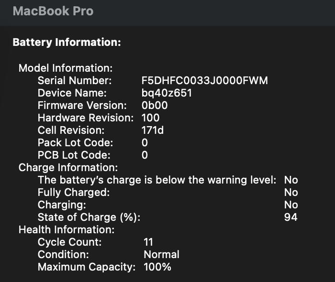Click the Health Information section label
This screenshot has height=282, width=335.
[67, 229]
